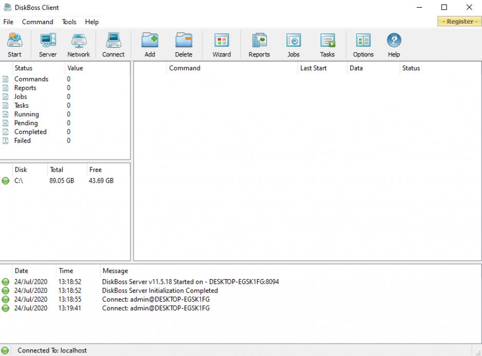Click the '89.05 GB' total value
This screenshot has width=482, height=356.
62,181
